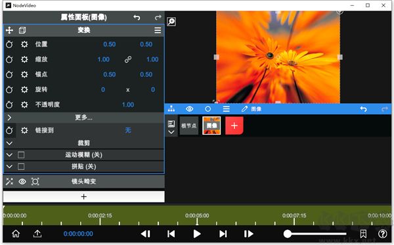This screenshot has width=394, height=245.
Task: Click the timeline zoom slider handle
Action: [288, 234]
